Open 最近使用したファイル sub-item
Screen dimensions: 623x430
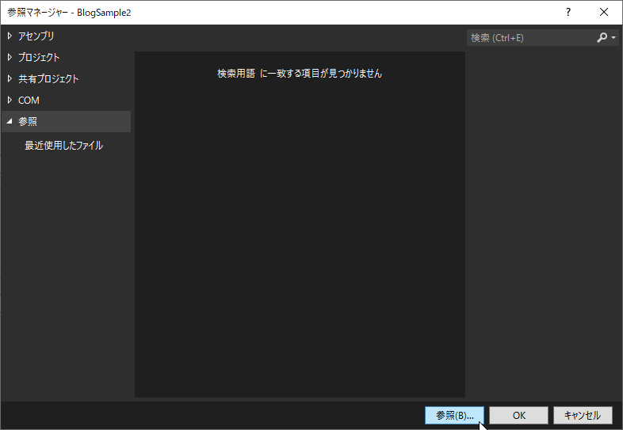(x=63, y=146)
